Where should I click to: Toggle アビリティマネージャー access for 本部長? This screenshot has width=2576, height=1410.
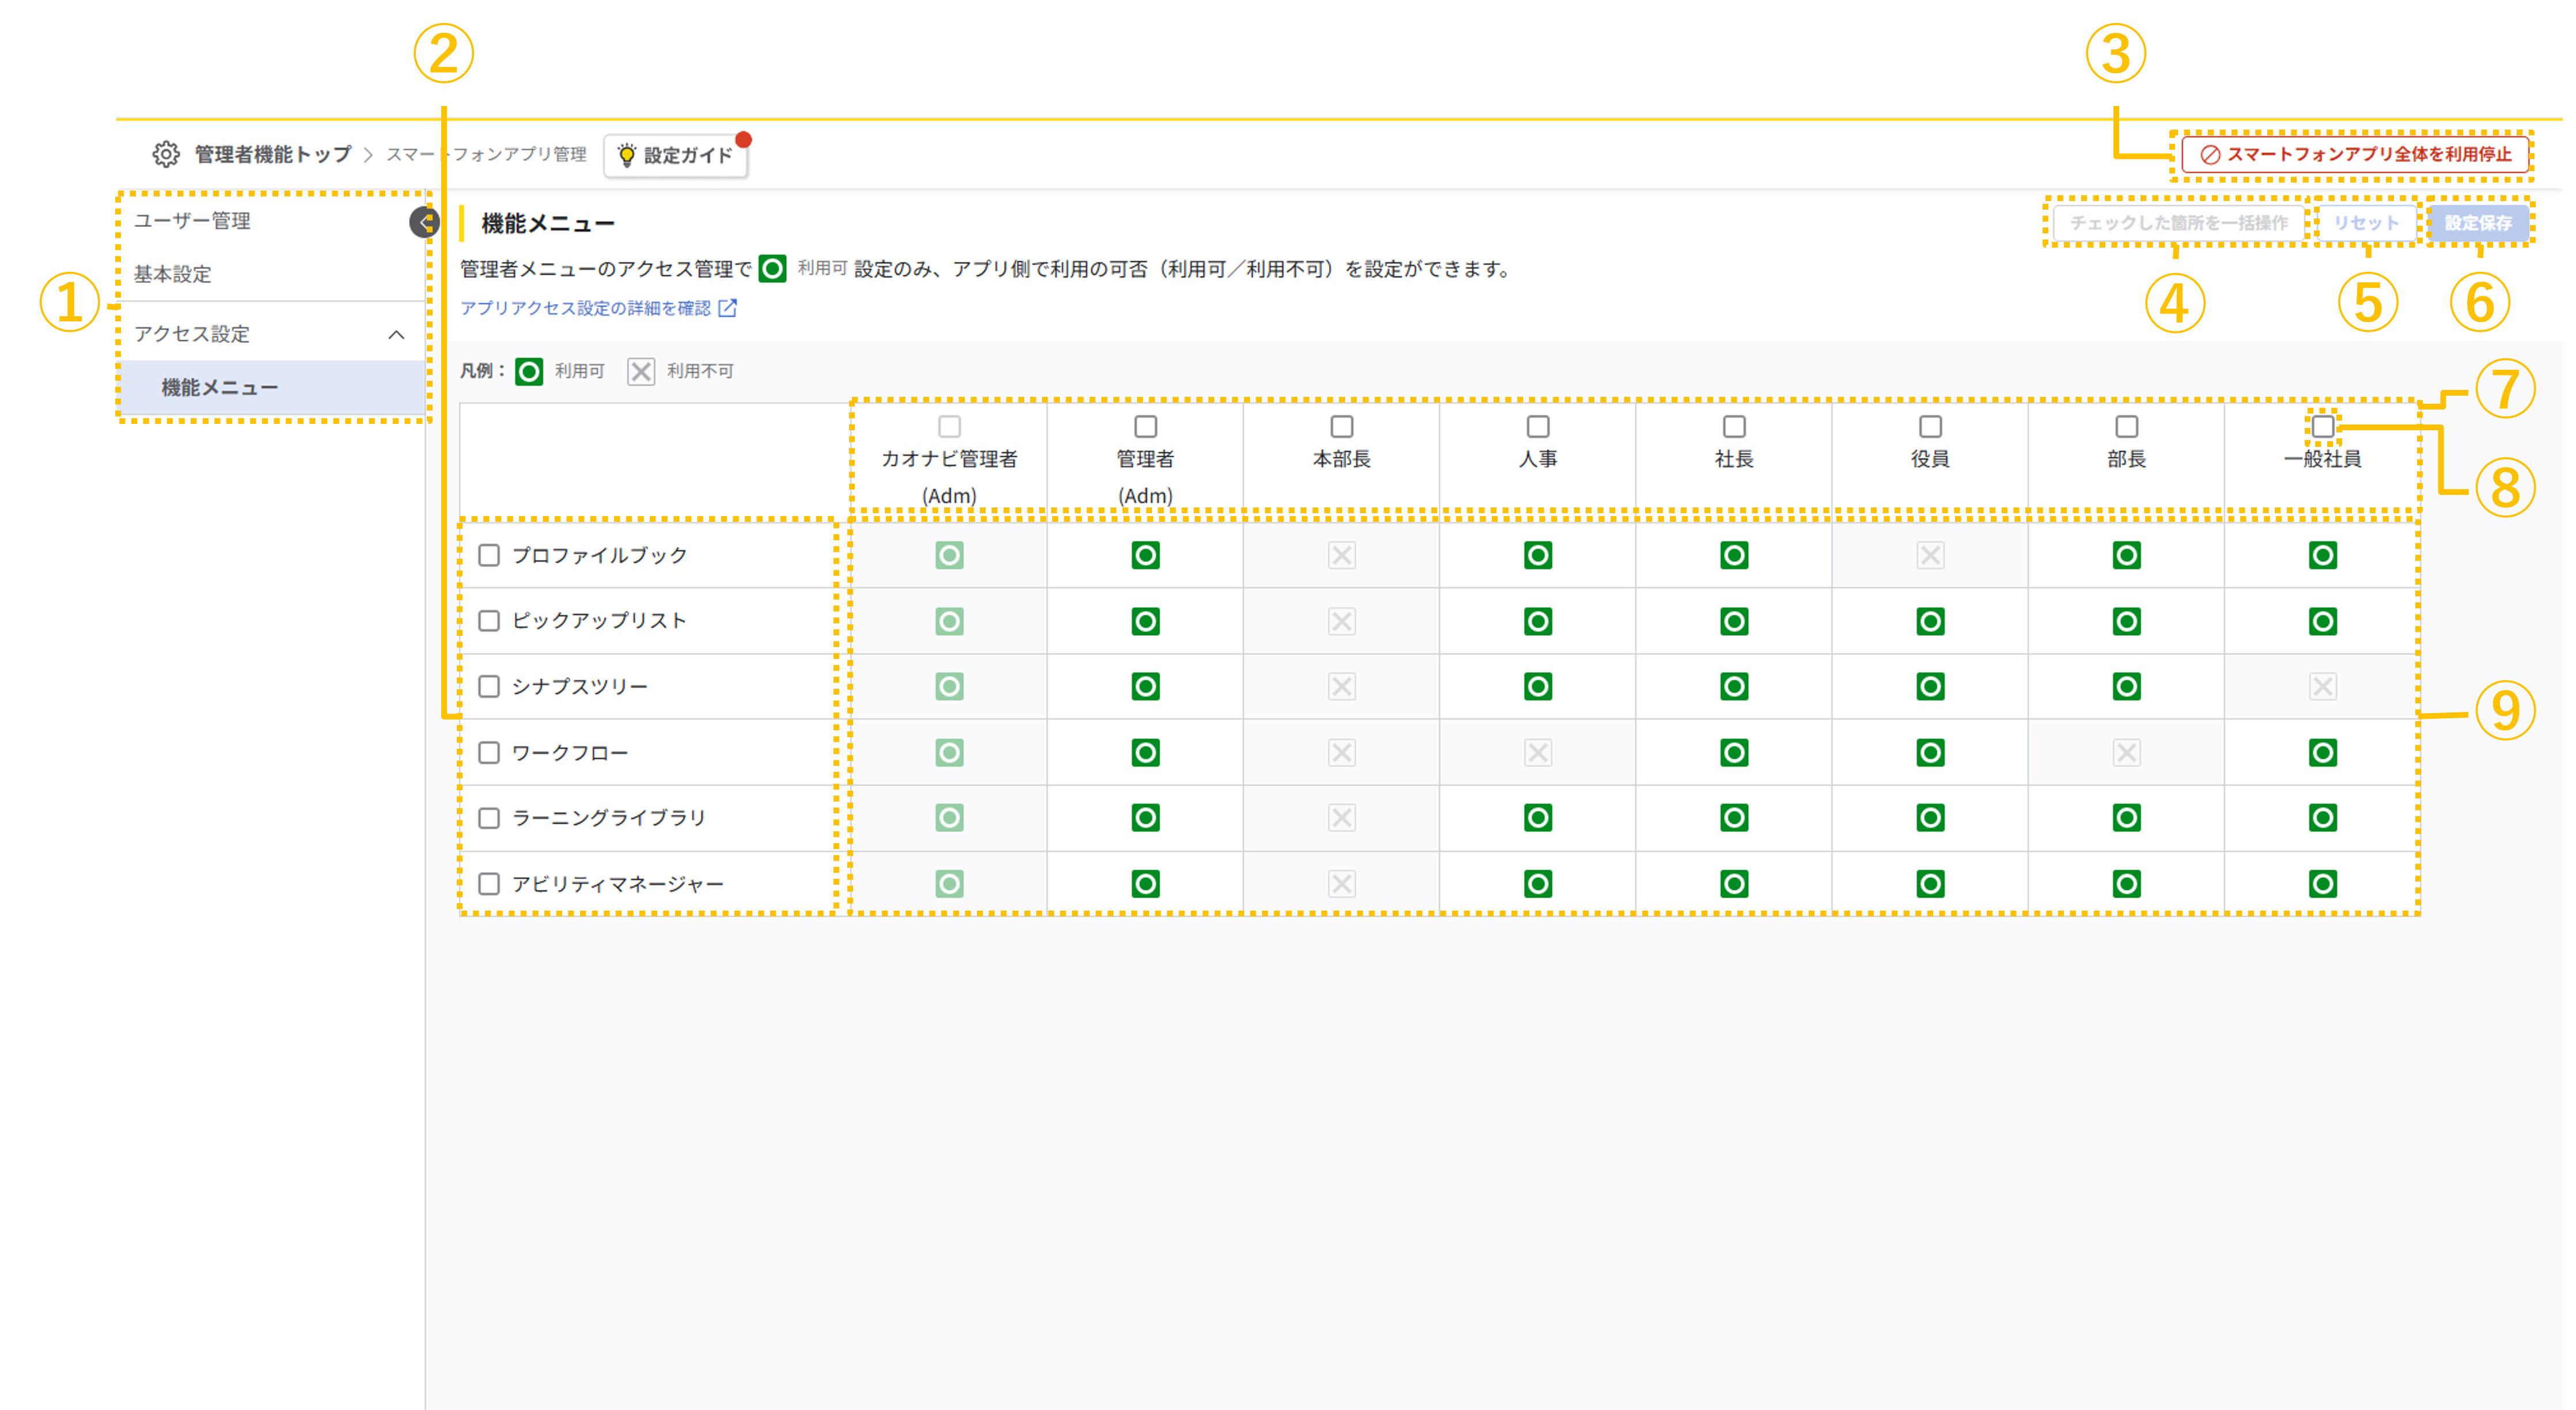(x=1342, y=884)
